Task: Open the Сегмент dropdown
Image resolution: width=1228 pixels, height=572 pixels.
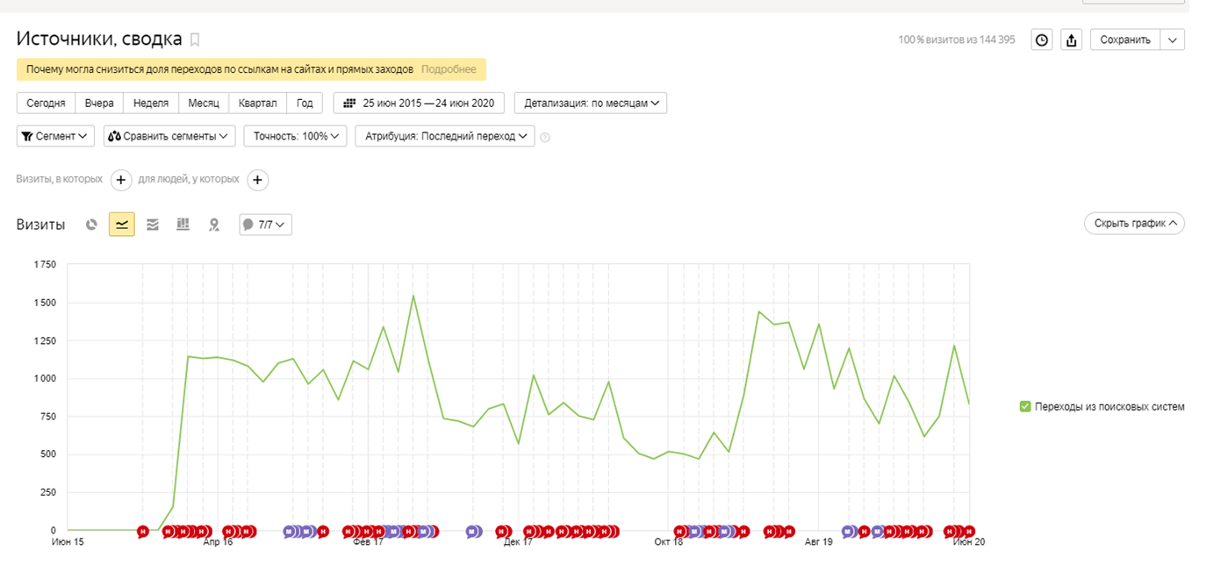Action: [x=56, y=136]
